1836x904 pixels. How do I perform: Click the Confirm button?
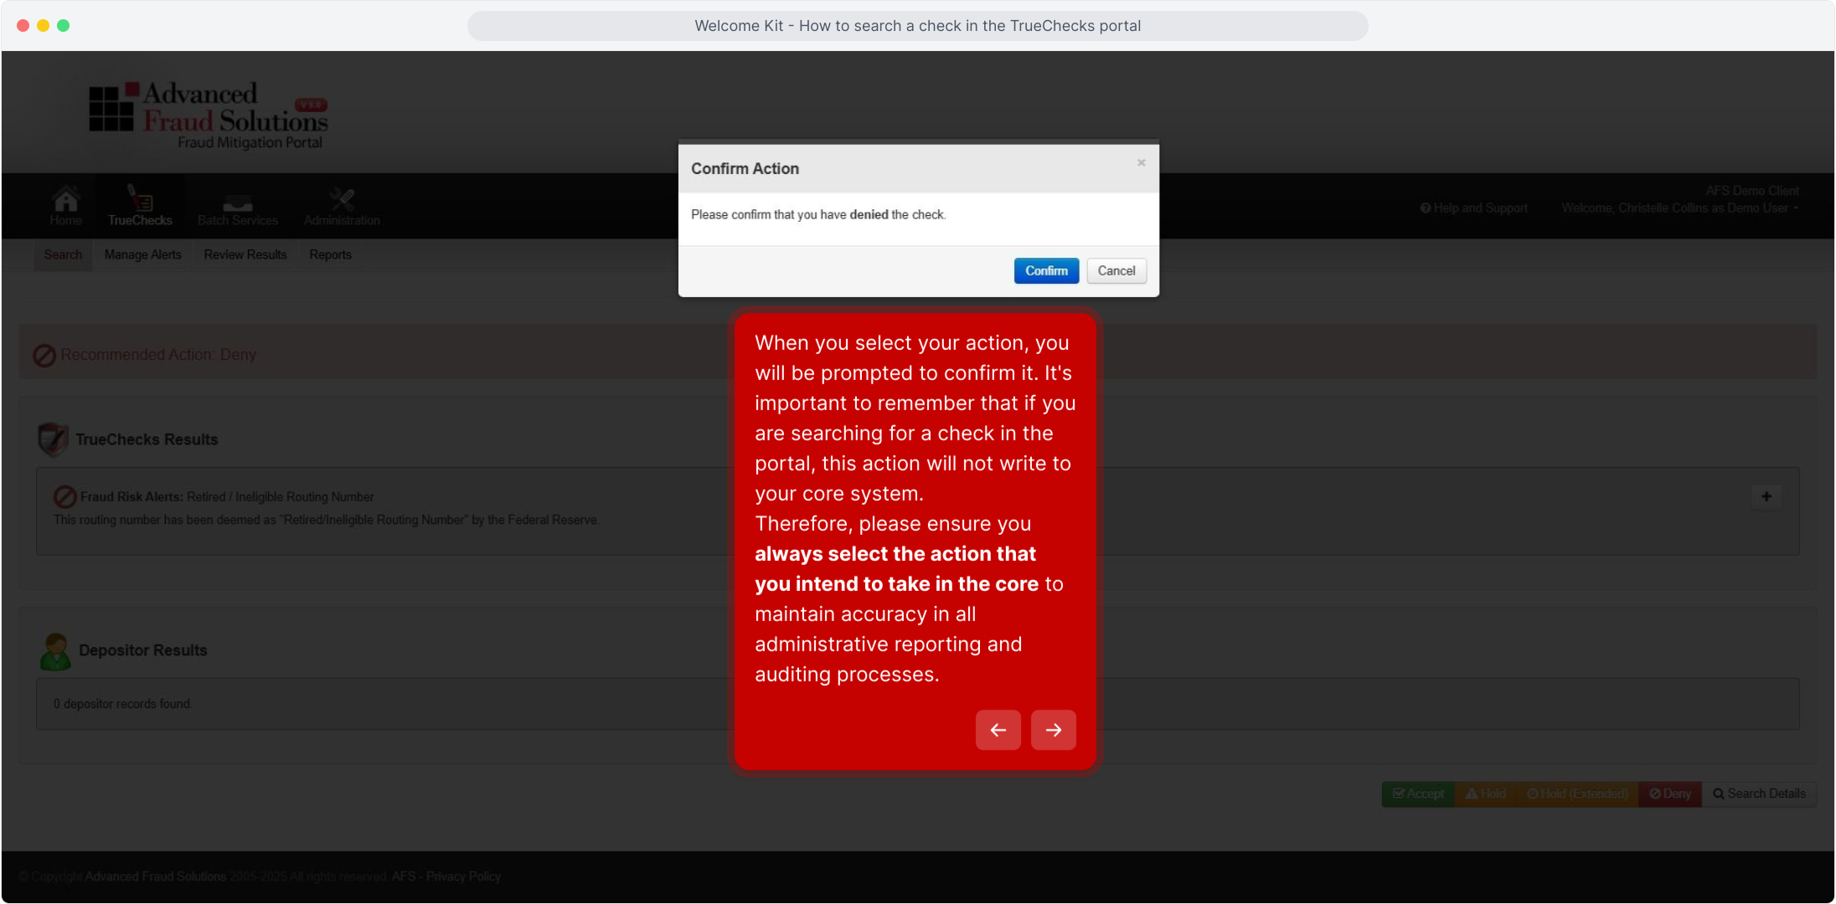(1046, 270)
